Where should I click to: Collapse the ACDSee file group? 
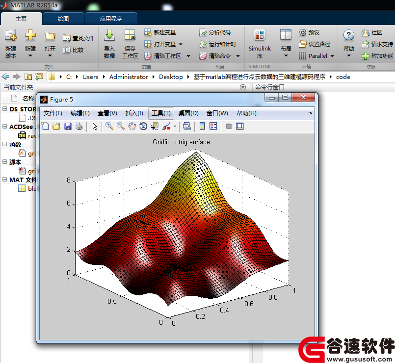tap(4, 127)
